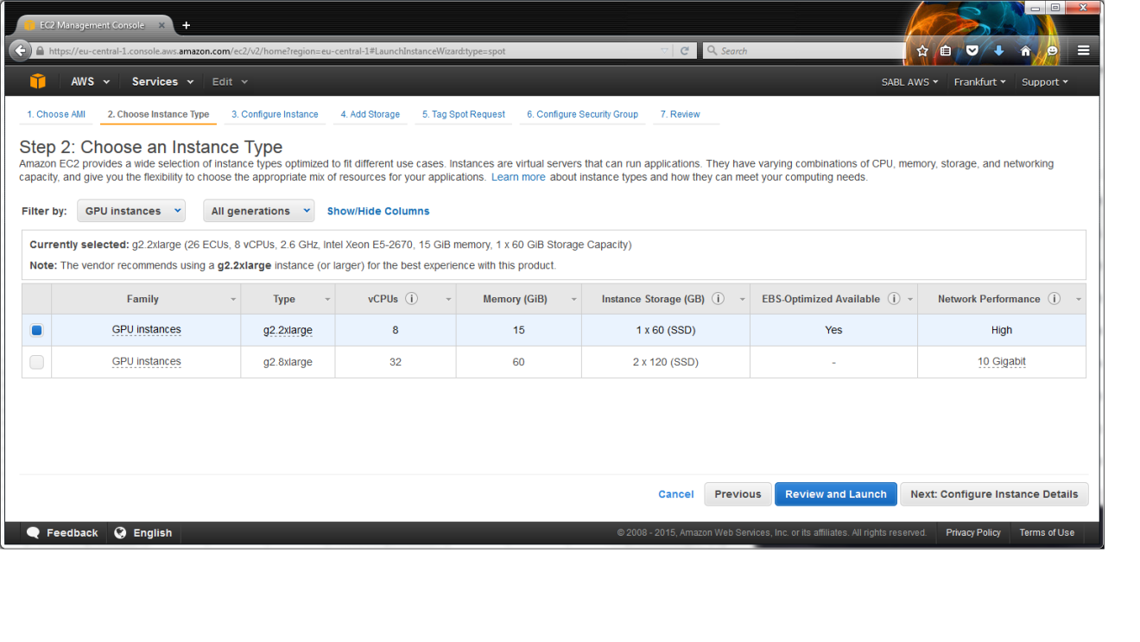Viewport: 1140px width, 642px height.
Task: Go to Firefox home page icon
Action: pyautogui.click(x=1025, y=51)
